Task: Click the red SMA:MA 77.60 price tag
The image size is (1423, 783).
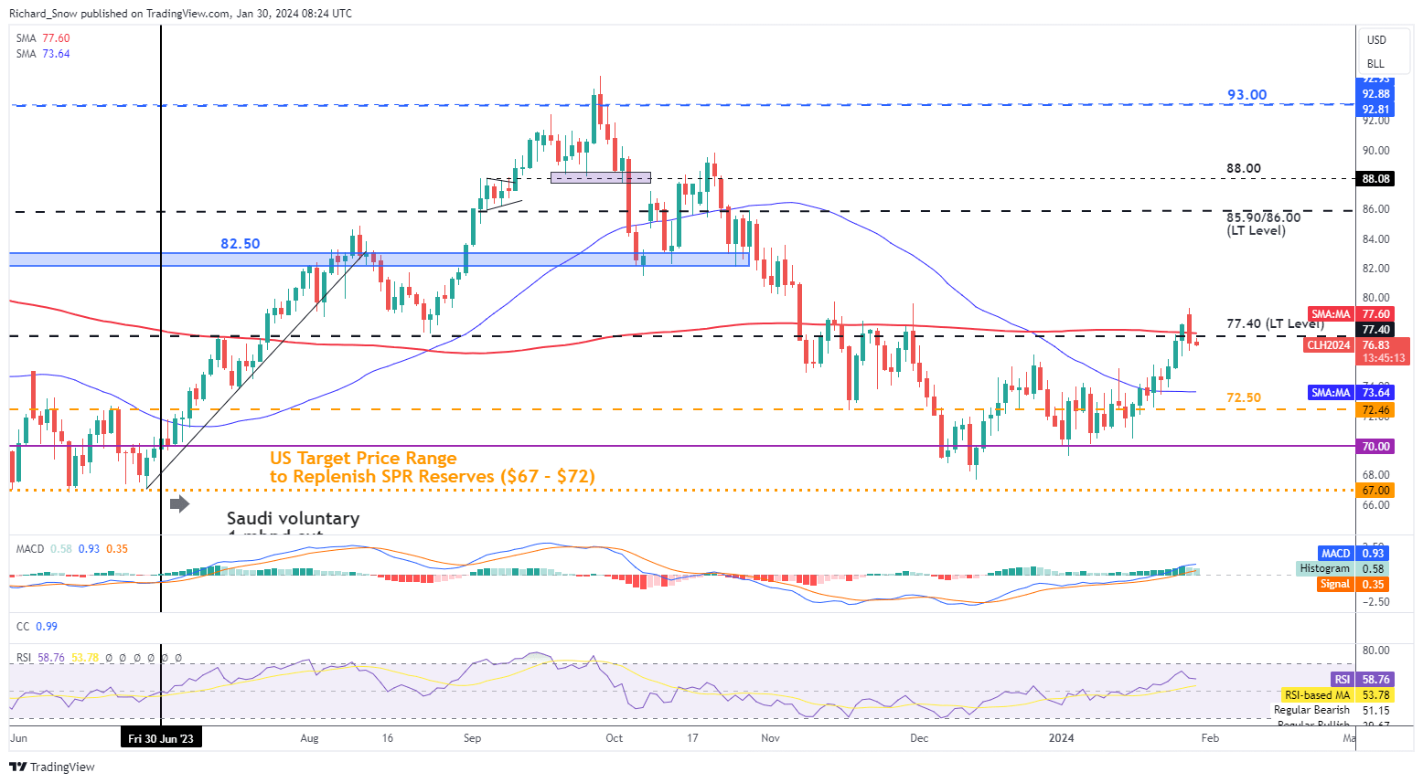Action: 1352,314
